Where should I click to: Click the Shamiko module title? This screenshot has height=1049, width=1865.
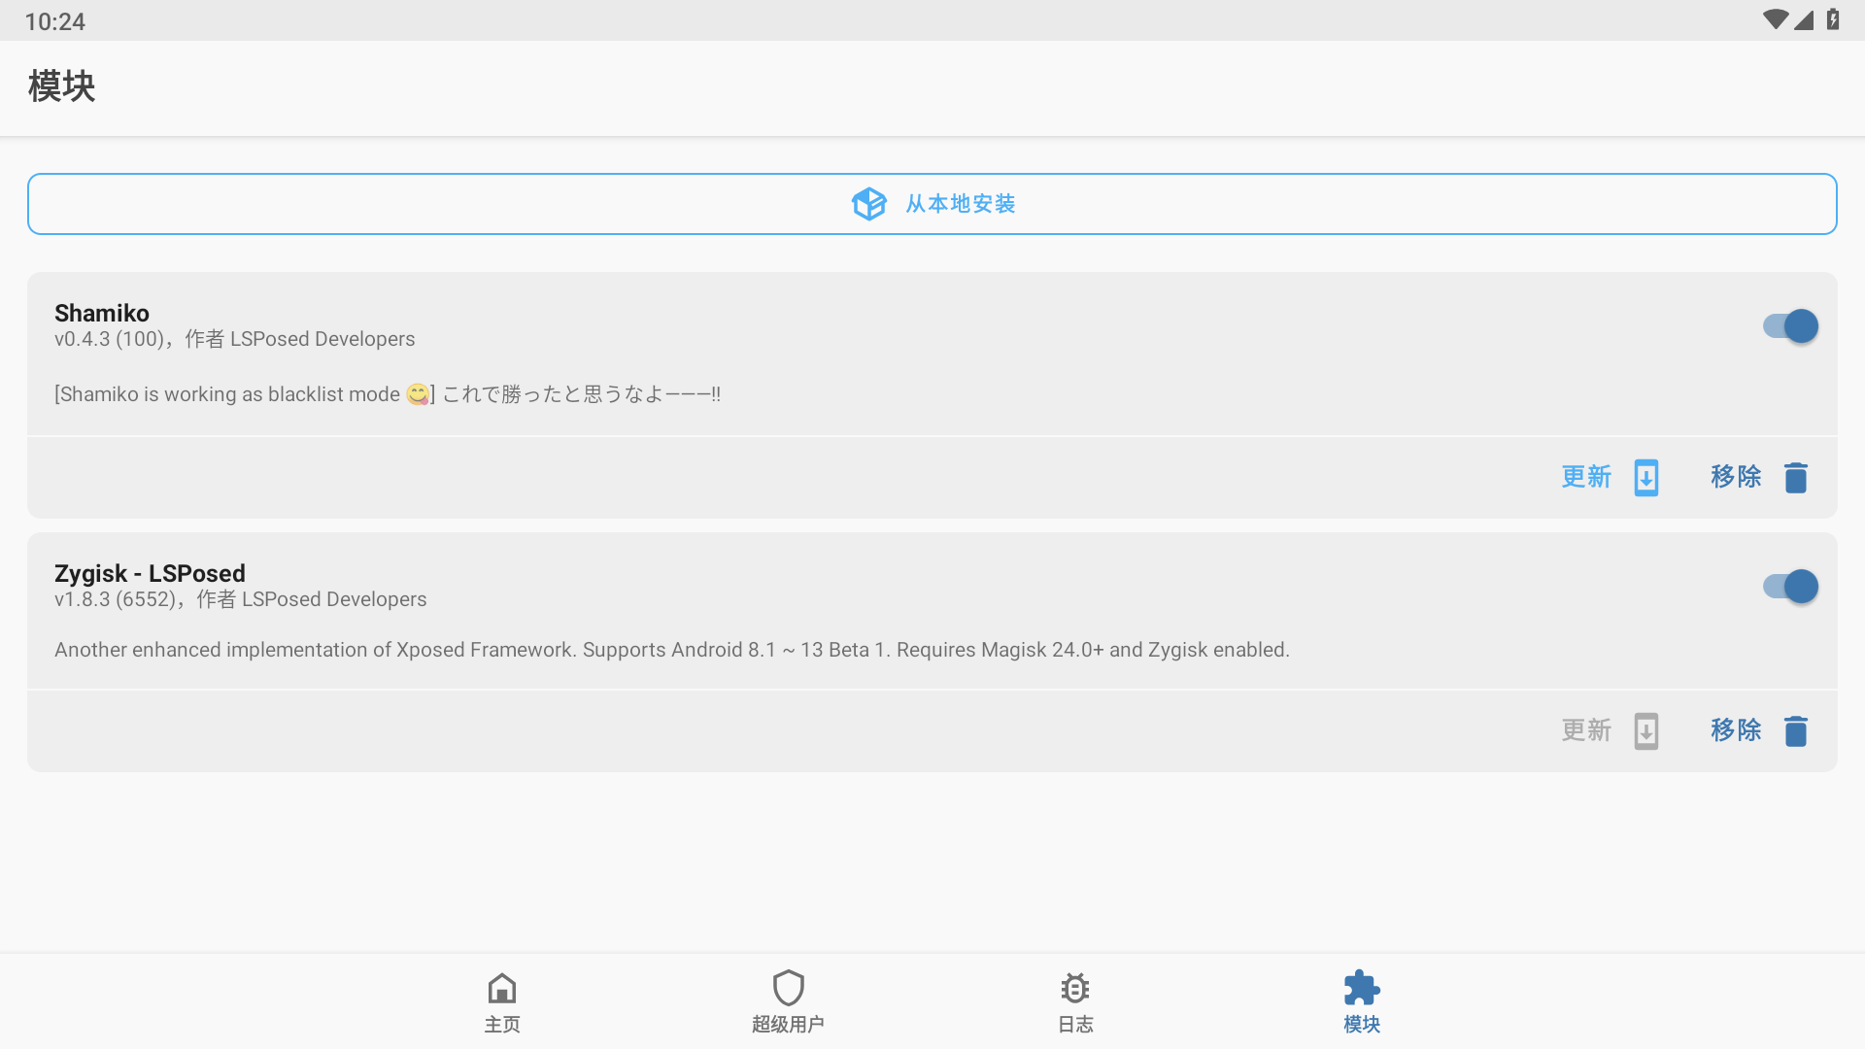pos(102,313)
